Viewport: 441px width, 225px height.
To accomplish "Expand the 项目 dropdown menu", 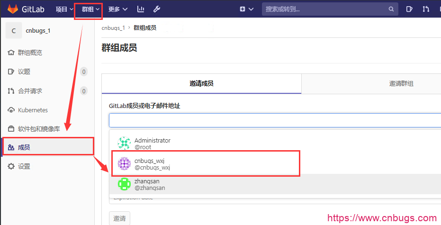I will point(64,9).
